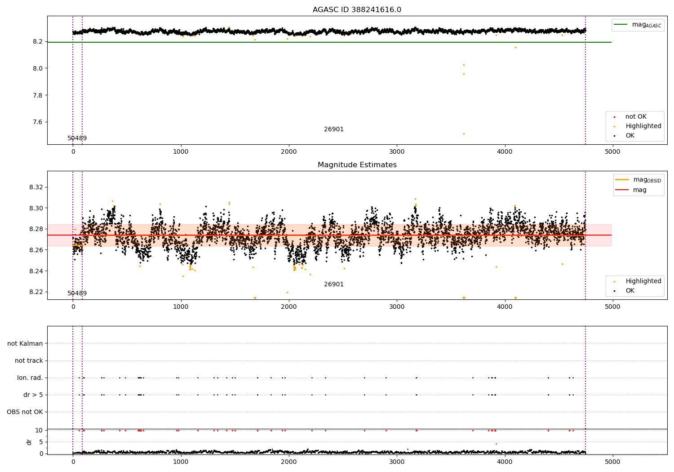
Task: Click the 8.22 tick label in middle plot
Action: coord(36,292)
